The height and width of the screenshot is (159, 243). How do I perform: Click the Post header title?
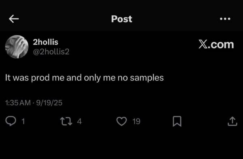tap(122, 19)
